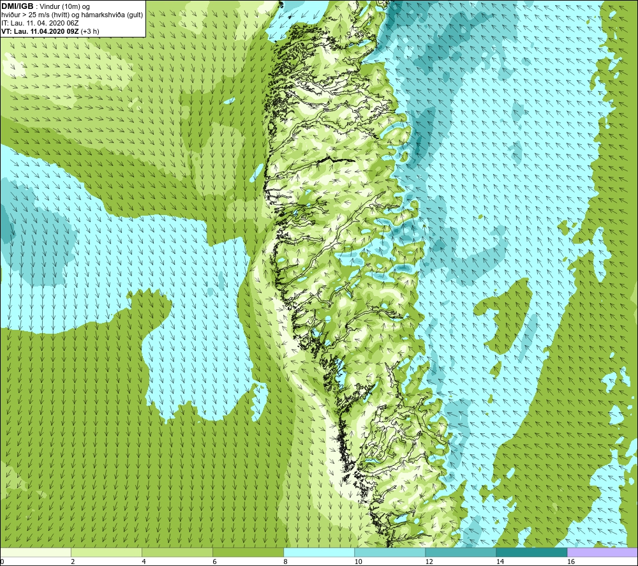Click the legend label '16'
Viewport: 638px width, 566px height.
[x=571, y=562]
